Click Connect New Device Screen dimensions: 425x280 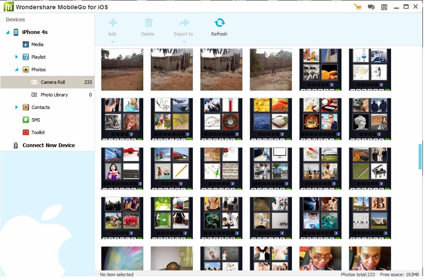tap(49, 145)
